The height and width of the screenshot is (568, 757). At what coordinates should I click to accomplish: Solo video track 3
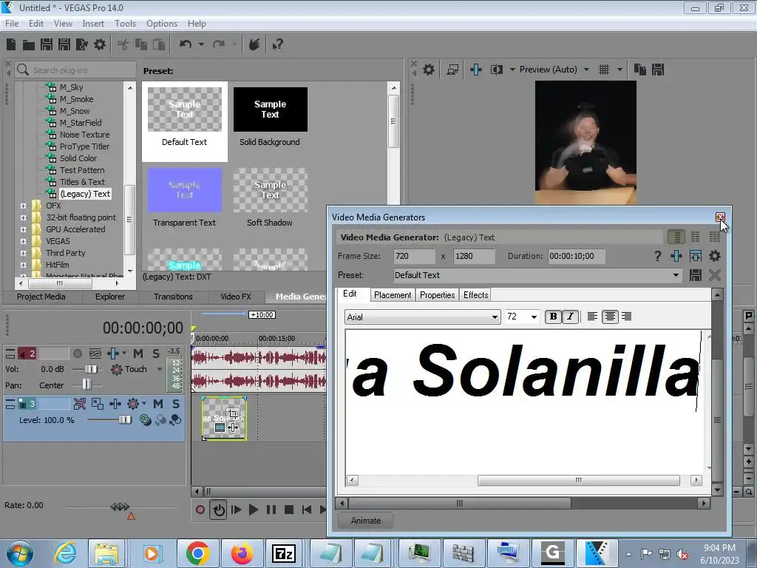pyautogui.click(x=176, y=404)
